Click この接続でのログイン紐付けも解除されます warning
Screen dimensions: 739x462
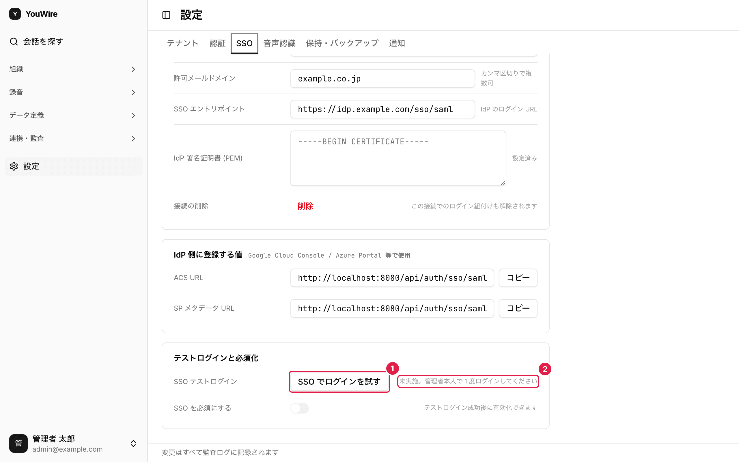(474, 206)
